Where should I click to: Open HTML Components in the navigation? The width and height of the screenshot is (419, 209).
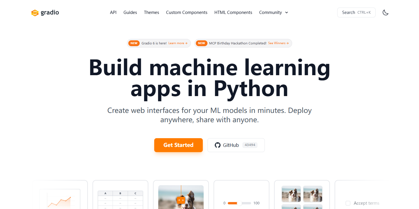pyautogui.click(x=233, y=12)
